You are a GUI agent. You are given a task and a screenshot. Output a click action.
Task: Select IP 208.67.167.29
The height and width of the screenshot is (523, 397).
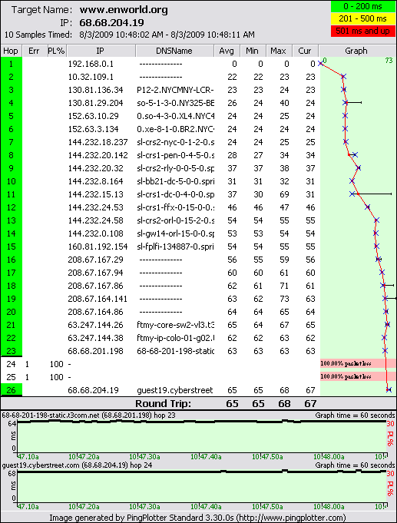tap(95, 260)
